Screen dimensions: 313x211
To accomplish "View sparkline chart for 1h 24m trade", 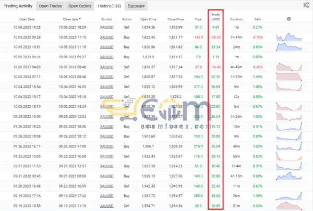I will 289,117.
